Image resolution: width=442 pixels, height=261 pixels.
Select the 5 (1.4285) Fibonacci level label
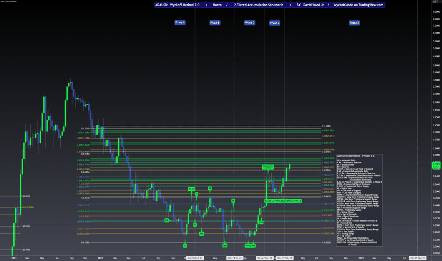[326, 126]
